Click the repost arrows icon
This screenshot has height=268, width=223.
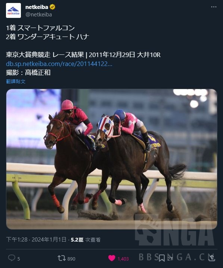(x=61, y=258)
